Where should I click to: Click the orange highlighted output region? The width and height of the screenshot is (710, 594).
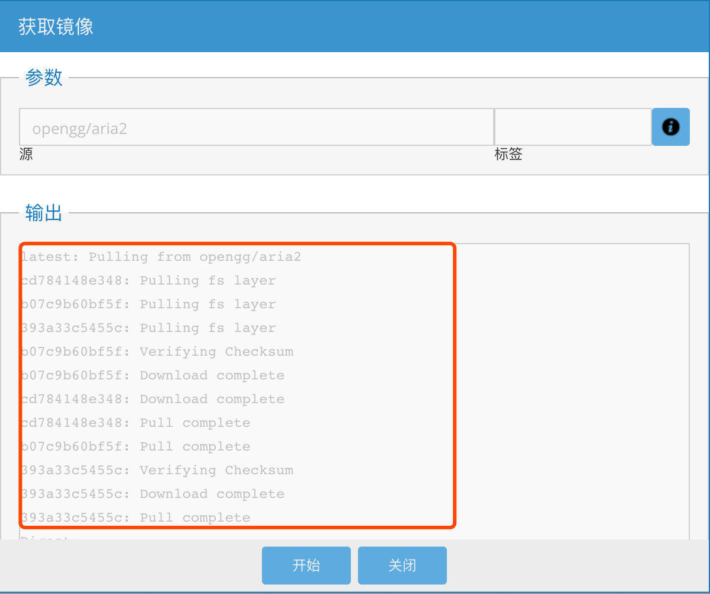(237, 385)
